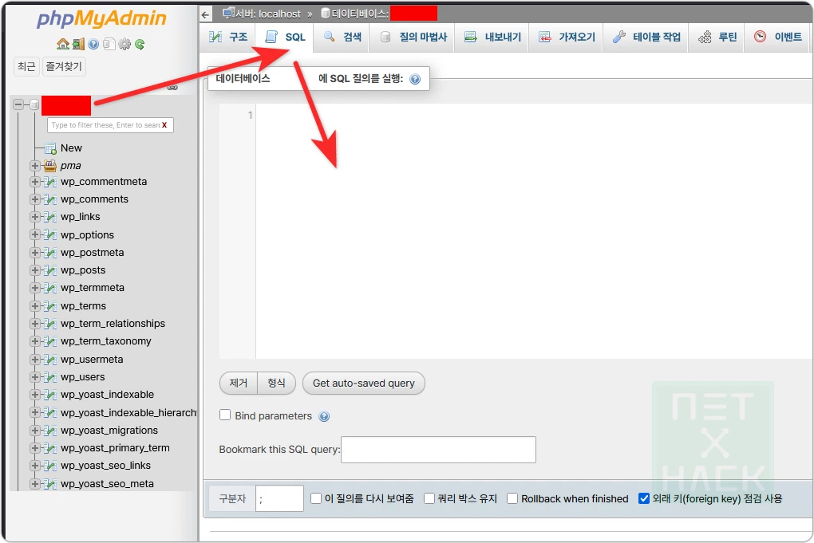The width and height of the screenshot is (814, 543).
Task: Click the Bookmark this SQL query field
Action: 438,450
